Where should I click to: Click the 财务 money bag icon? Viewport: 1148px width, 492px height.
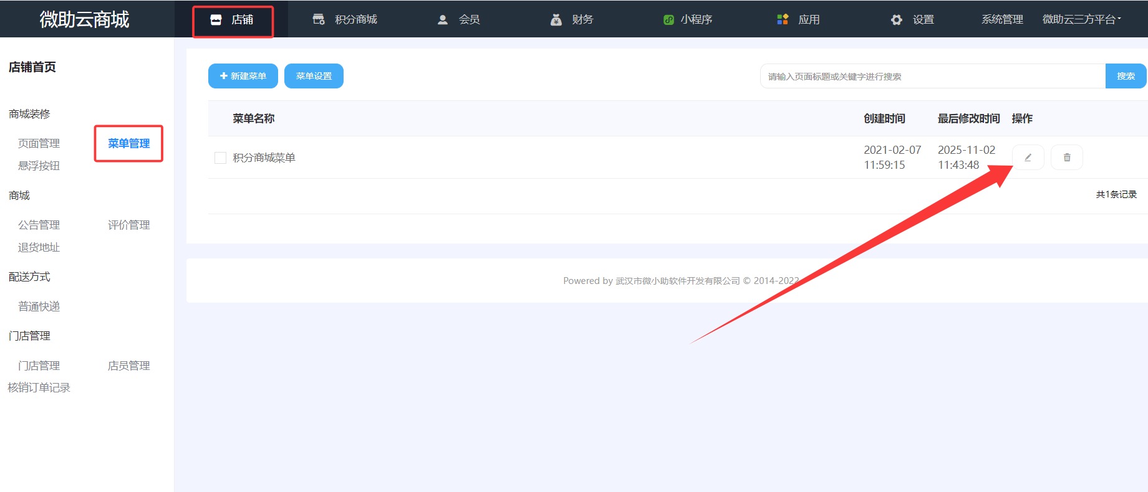tap(556, 20)
